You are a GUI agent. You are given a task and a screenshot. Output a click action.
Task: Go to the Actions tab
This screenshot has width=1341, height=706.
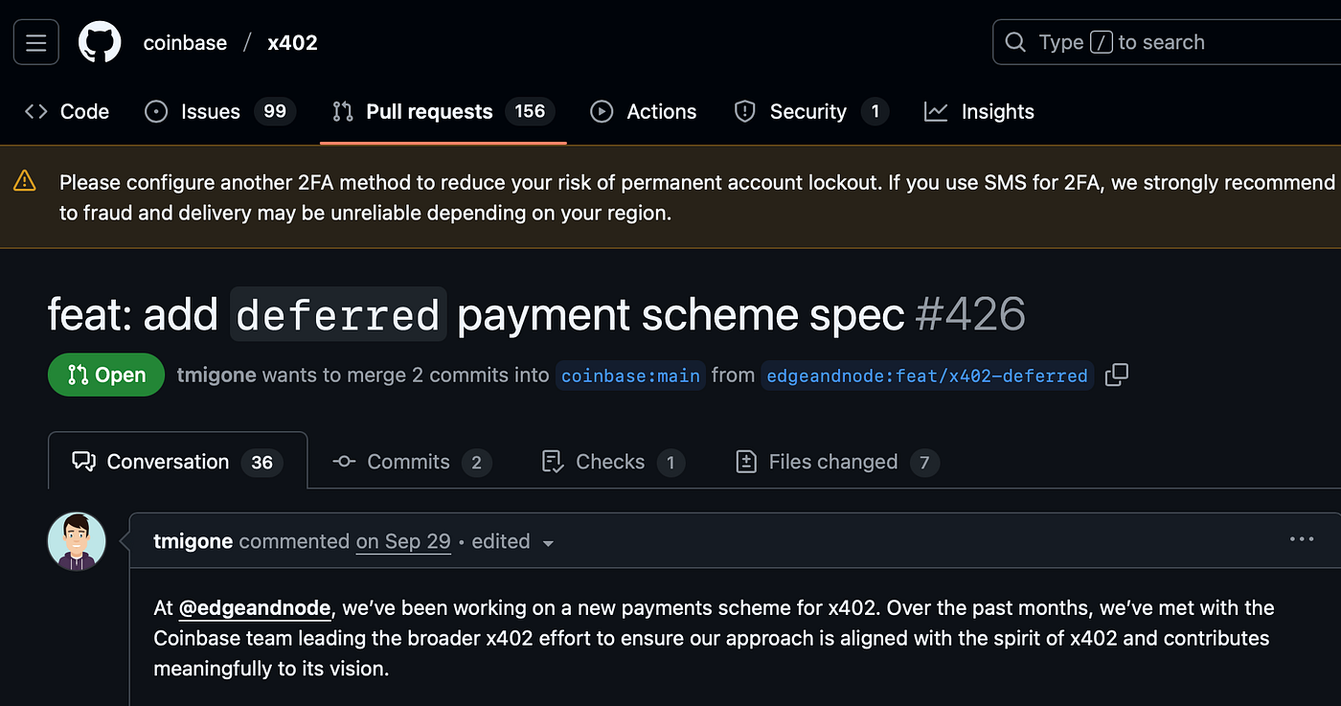644,112
